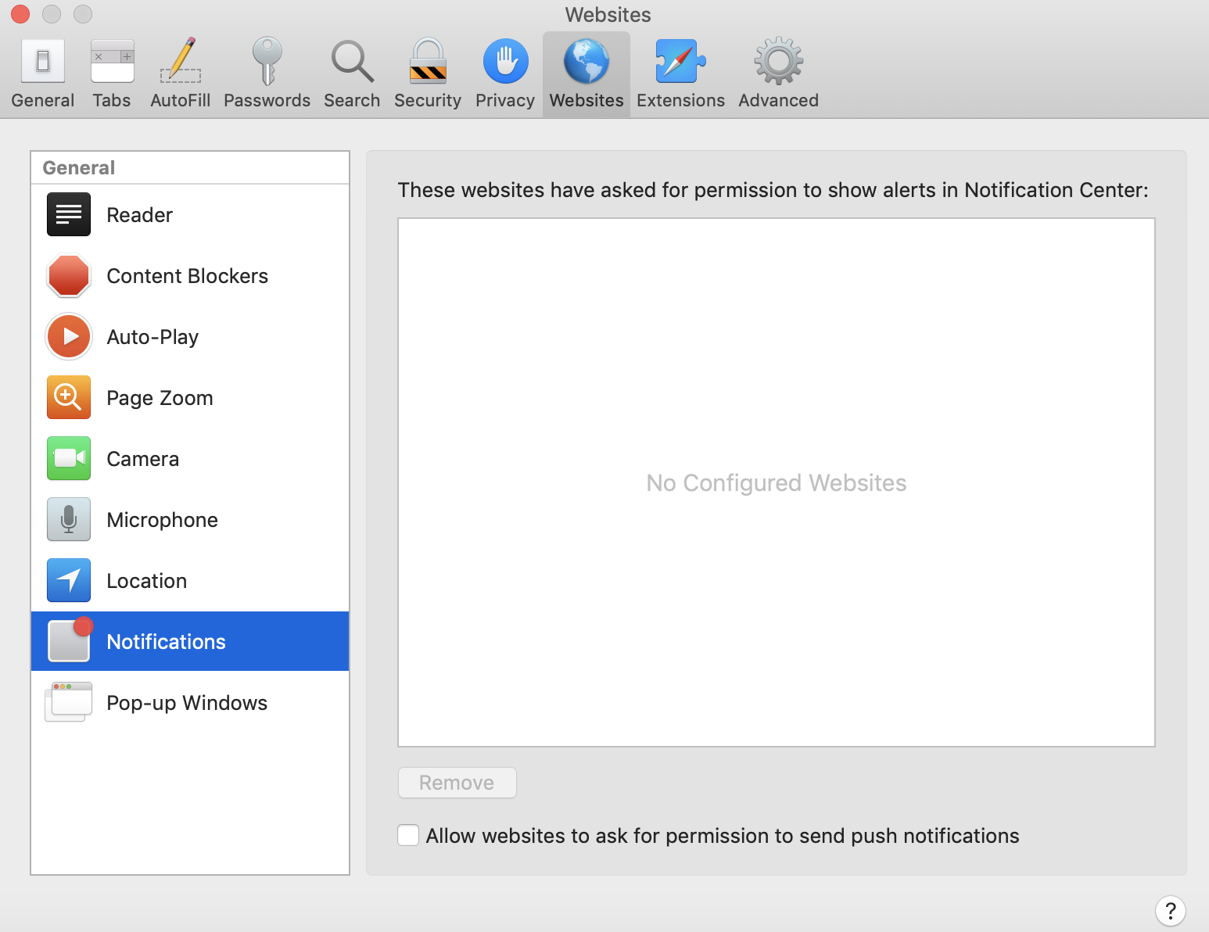This screenshot has height=932, width=1209.
Task: Click the blue Location arrow icon
Action: pos(69,580)
